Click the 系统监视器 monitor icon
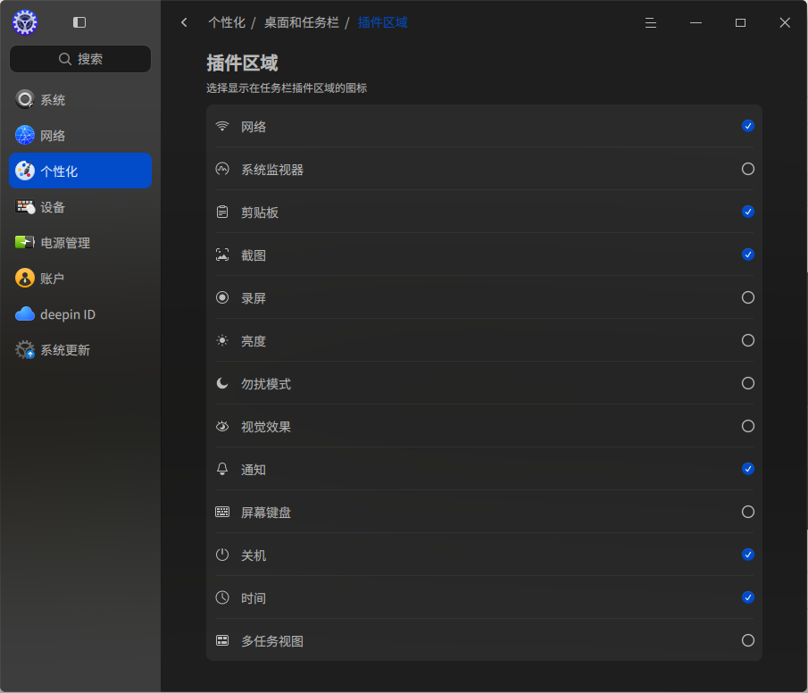808x693 pixels. pyautogui.click(x=222, y=169)
